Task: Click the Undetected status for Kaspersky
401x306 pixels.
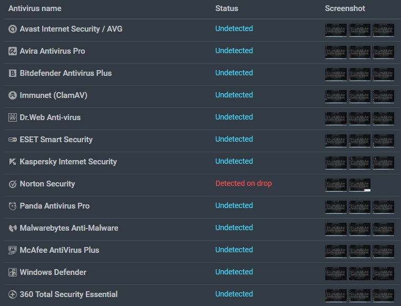Action: pyautogui.click(x=234, y=162)
